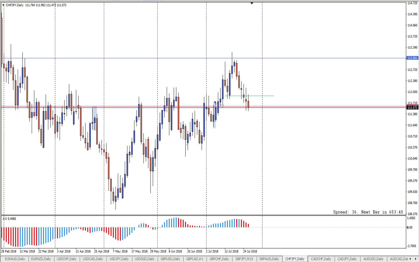This screenshot has width=419, height=262.
Task: Click the 8 Jun 2018 date label
Action: coord(175,251)
